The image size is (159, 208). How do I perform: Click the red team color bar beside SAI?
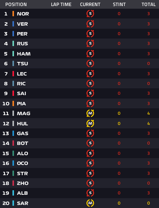[13, 93]
